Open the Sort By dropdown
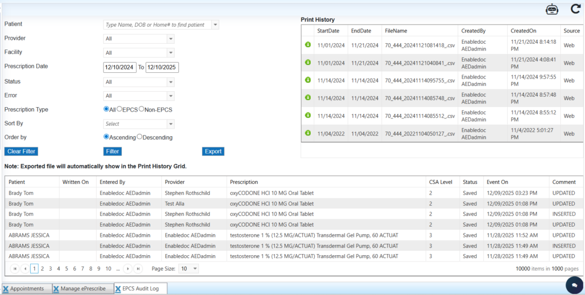 pos(170,124)
